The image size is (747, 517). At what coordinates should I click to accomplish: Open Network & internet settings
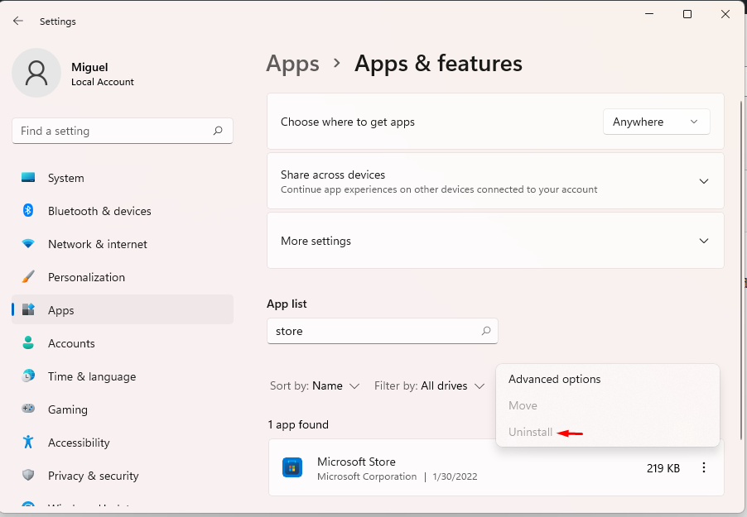(x=97, y=243)
